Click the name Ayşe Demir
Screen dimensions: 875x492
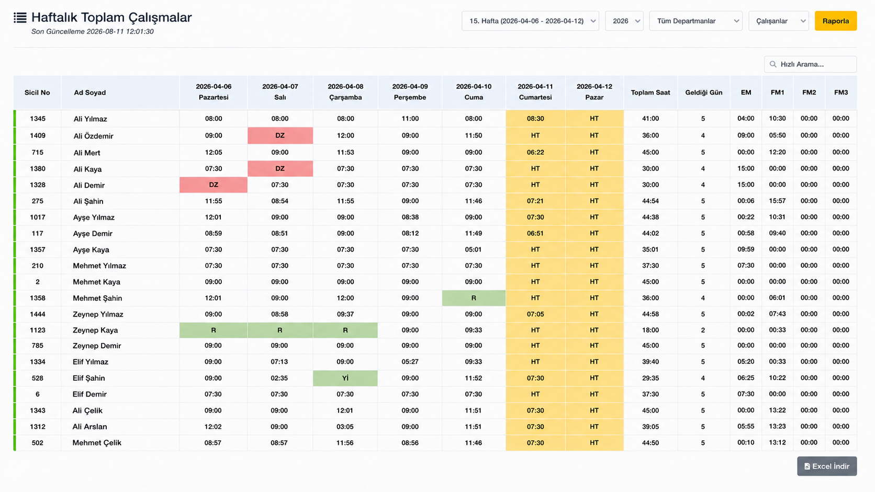pos(93,234)
